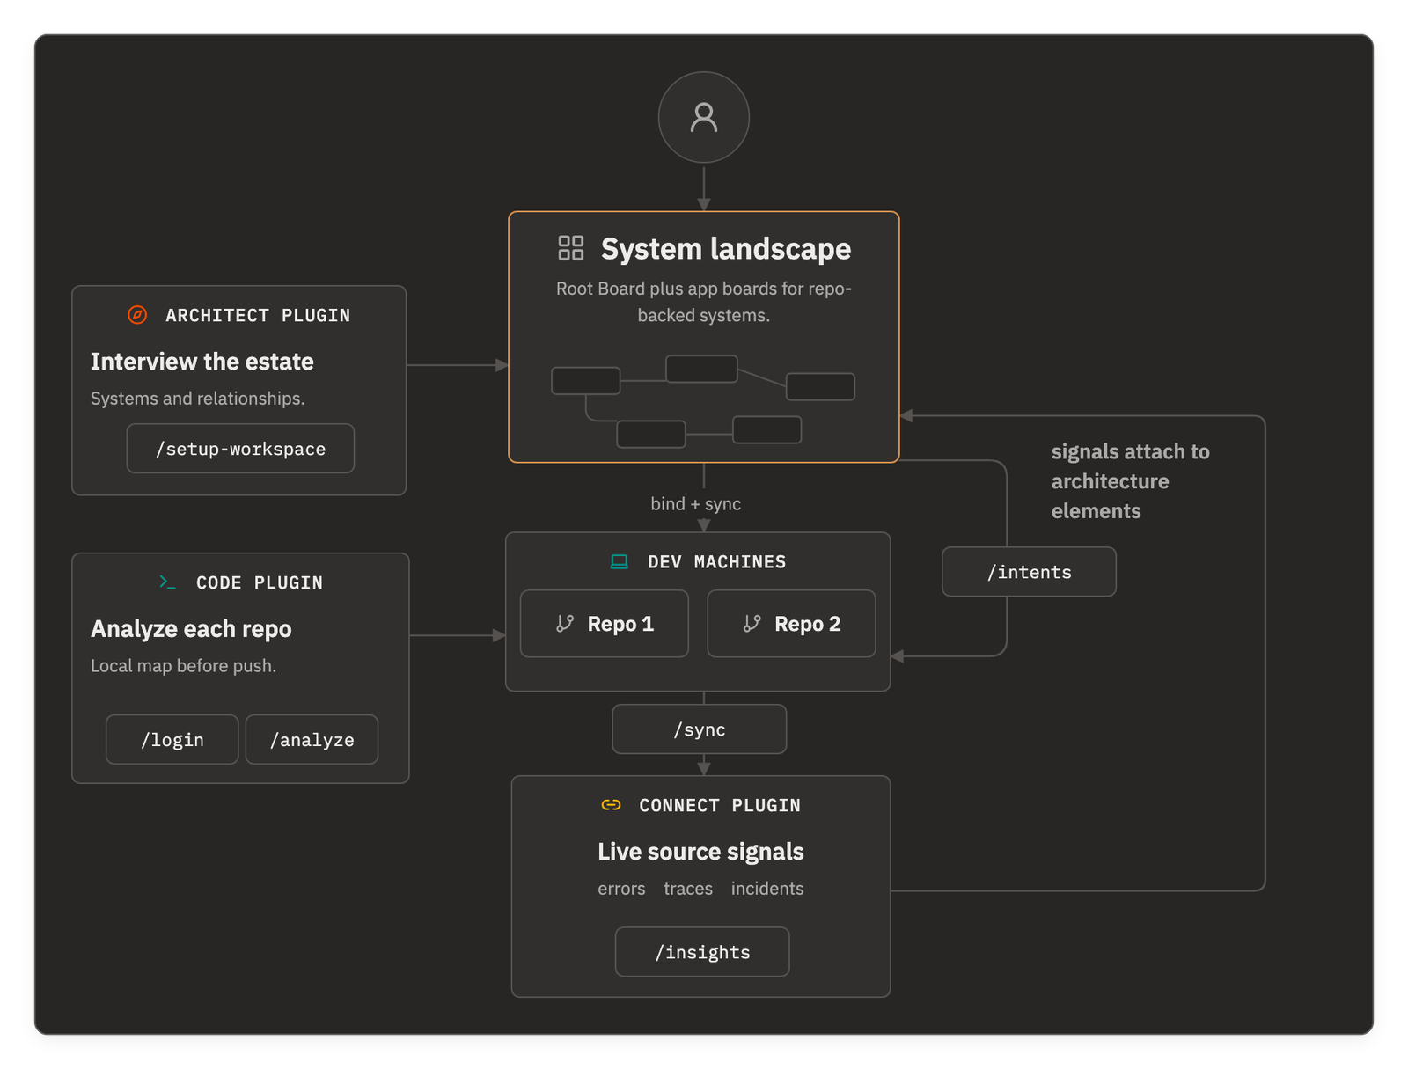Select the /sync command
The width and height of the screenshot is (1408, 1069).
700,729
